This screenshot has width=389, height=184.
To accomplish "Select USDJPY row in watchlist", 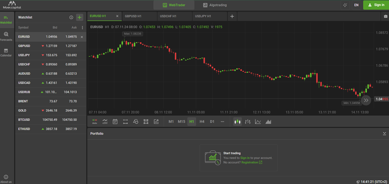I will [51, 55].
